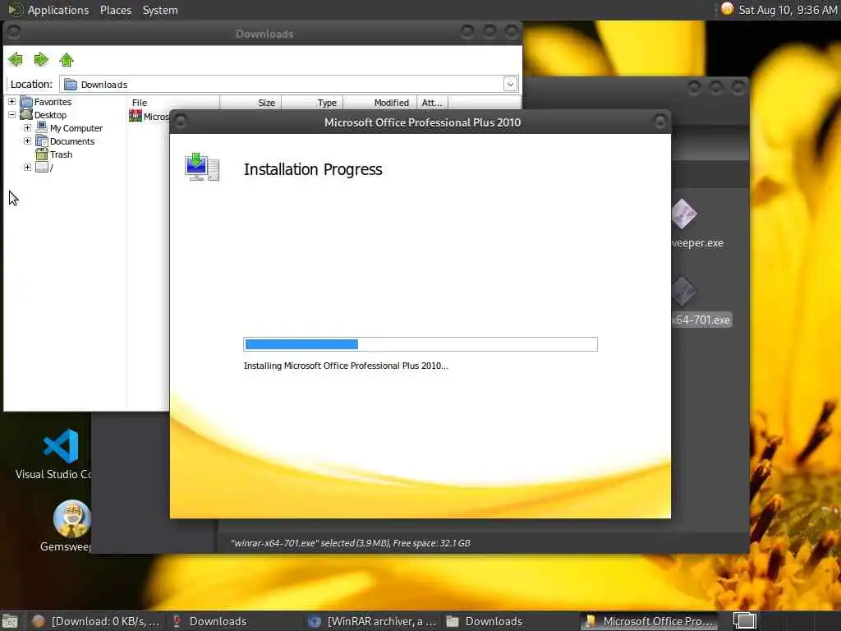Viewport: 841px width, 631px height.
Task: Sort by the Type column header
Action: 312,103
